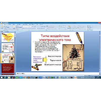Toggle italic text formatting

click(25, 29)
